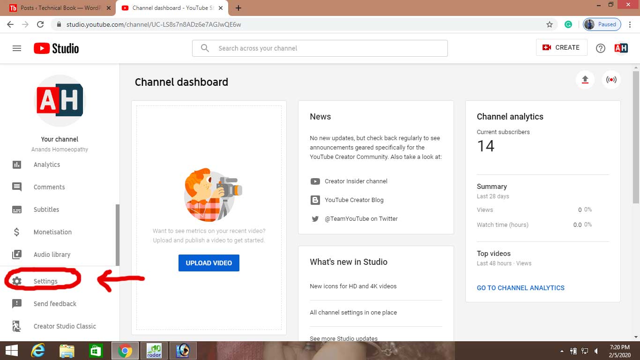Click Send feedback in sidebar
The image size is (640, 360).
pos(54,304)
